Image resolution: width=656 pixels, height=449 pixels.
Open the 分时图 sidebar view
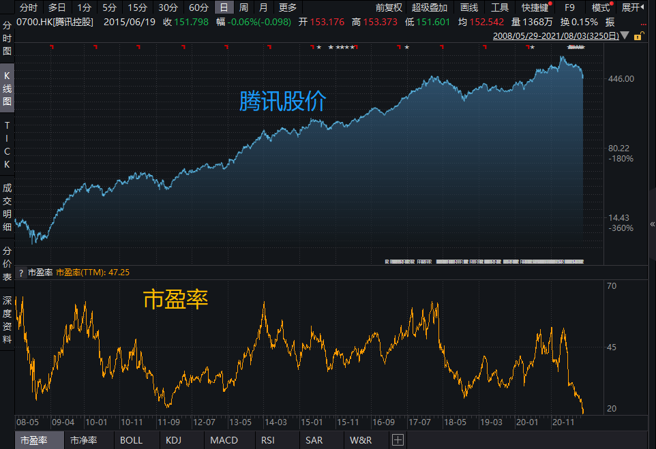pos(7,38)
